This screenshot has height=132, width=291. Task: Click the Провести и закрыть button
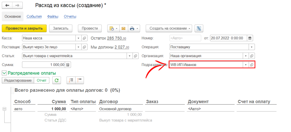coord(24,28)
